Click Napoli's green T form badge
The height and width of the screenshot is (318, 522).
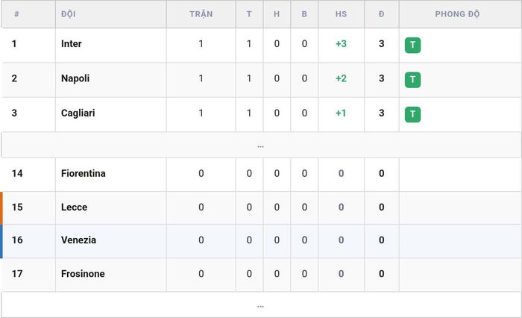click(412, 80)
